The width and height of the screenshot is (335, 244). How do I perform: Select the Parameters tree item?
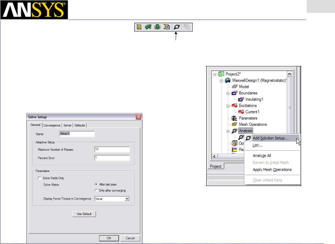pyautogui.click(x=248, y=118)
